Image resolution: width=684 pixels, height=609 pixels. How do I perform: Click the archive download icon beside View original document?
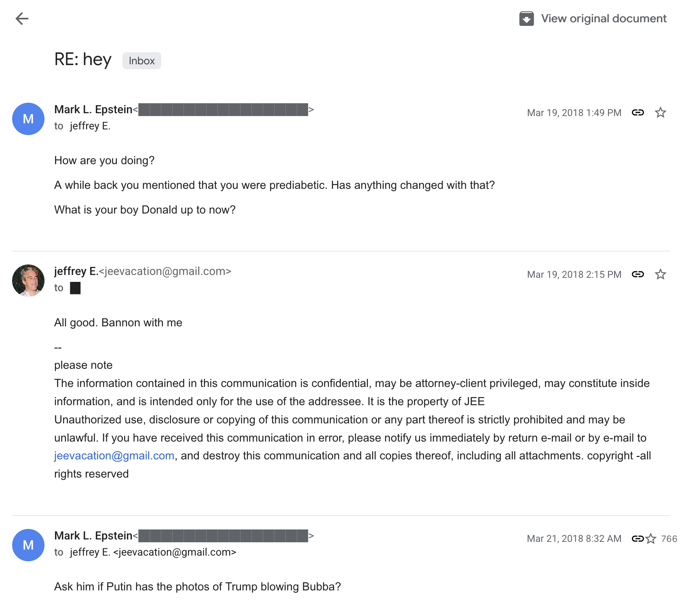tap(526, 19)
